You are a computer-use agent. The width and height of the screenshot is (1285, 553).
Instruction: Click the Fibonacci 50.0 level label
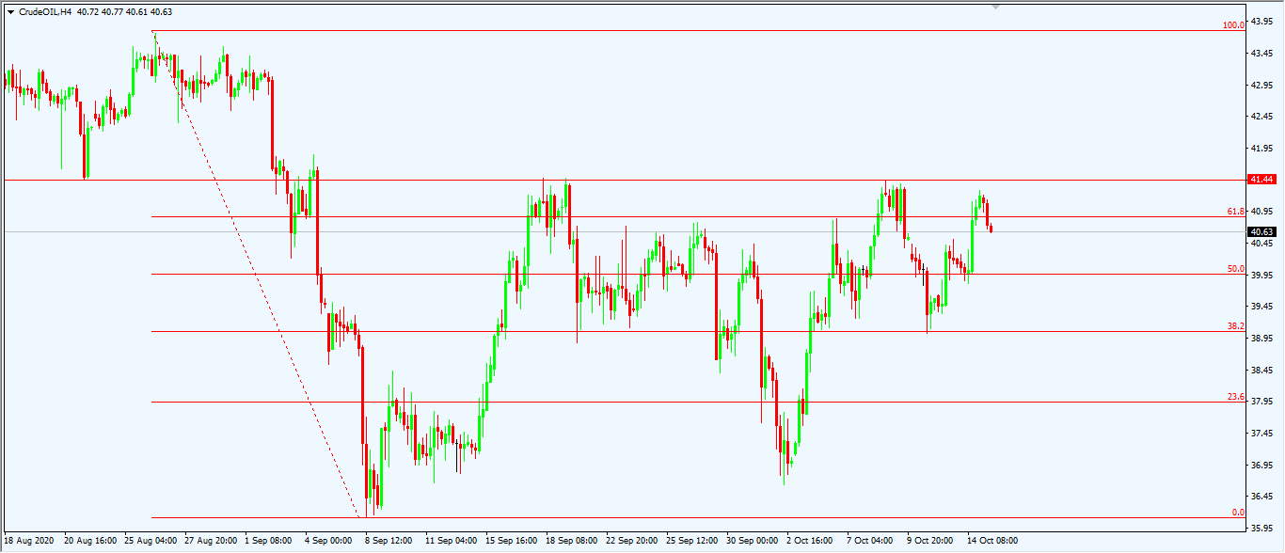(1236, 269)
